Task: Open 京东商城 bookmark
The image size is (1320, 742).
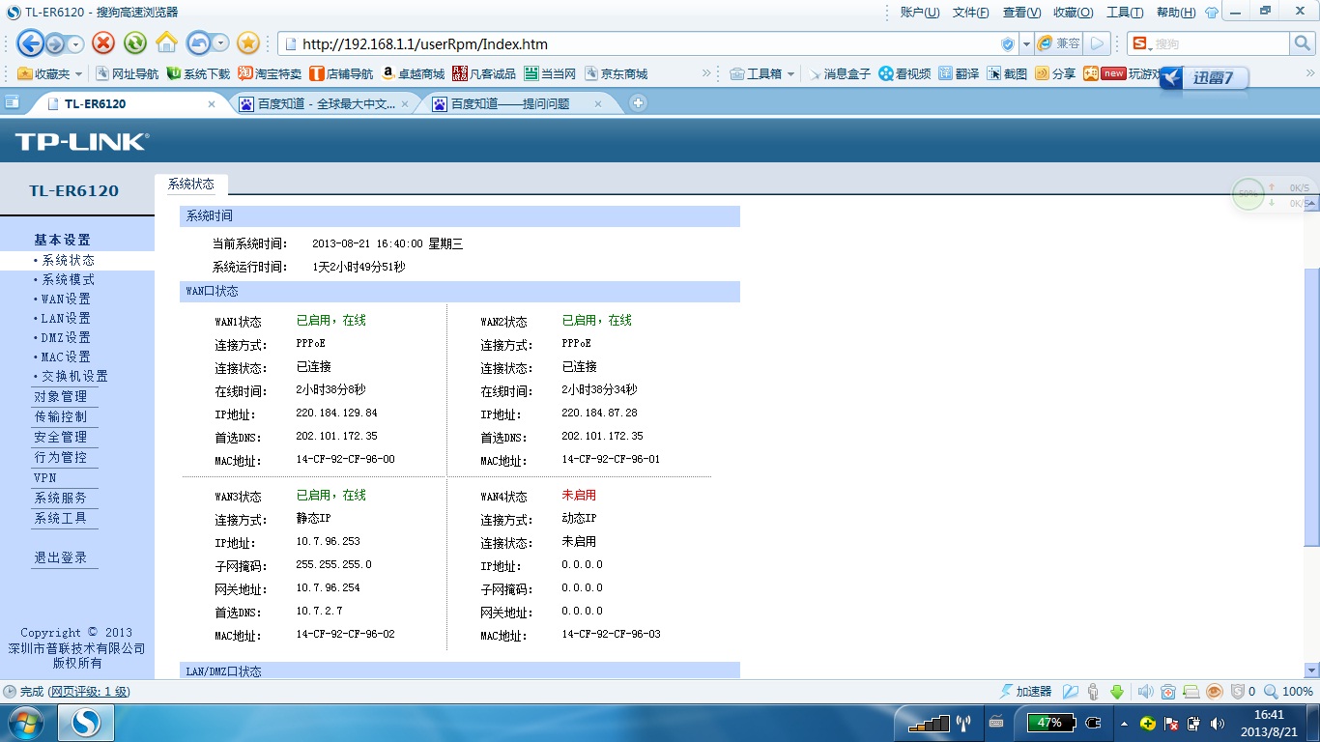Action: (615, 73)
